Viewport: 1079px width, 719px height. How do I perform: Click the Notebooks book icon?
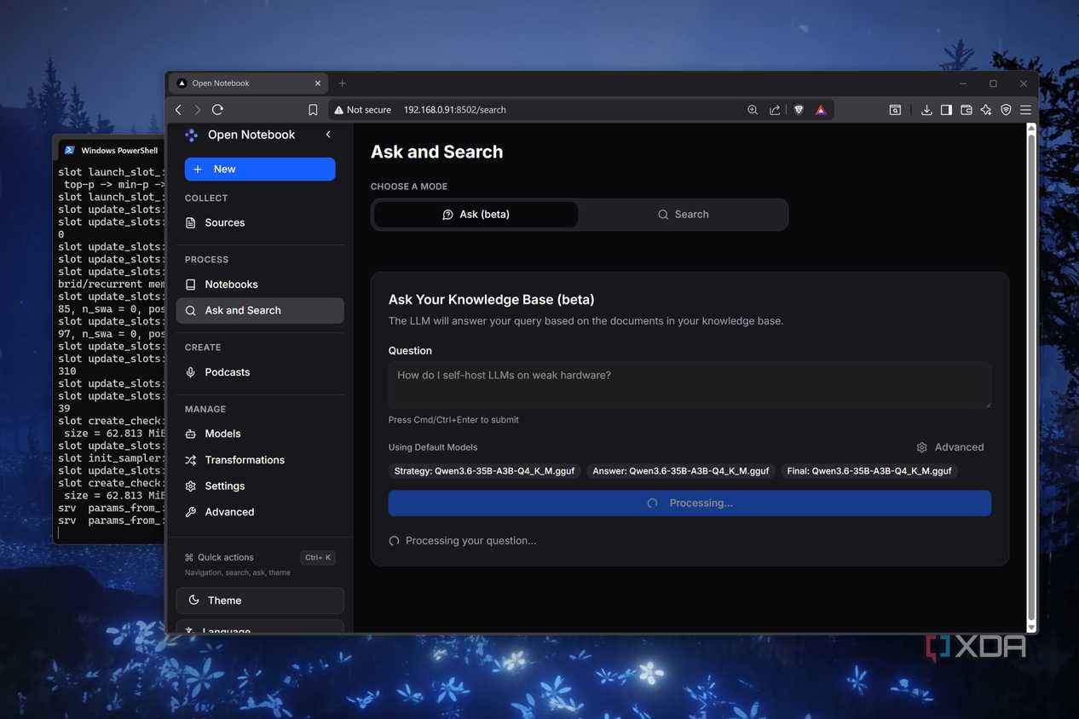coord(191,285)
